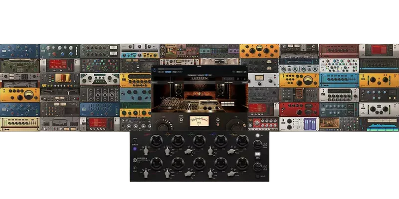Toggle the IN button on Mastering EQ
Image resolution: width=399 pixels, height=199 pixels.
point(257,135)
